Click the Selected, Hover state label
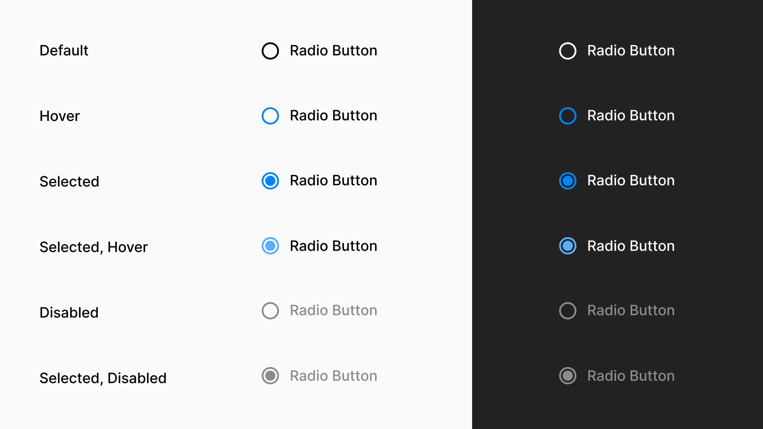The width and height of the screenshot is (763, 429). coord(93,246)
